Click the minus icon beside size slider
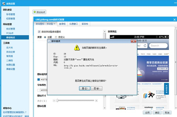Viewport: 177px width, 117px height. [x=54, y=101]
